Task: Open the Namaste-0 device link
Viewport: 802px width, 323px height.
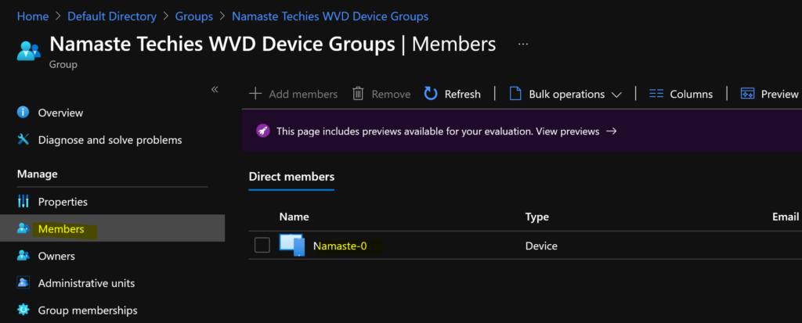Action: 340,246
